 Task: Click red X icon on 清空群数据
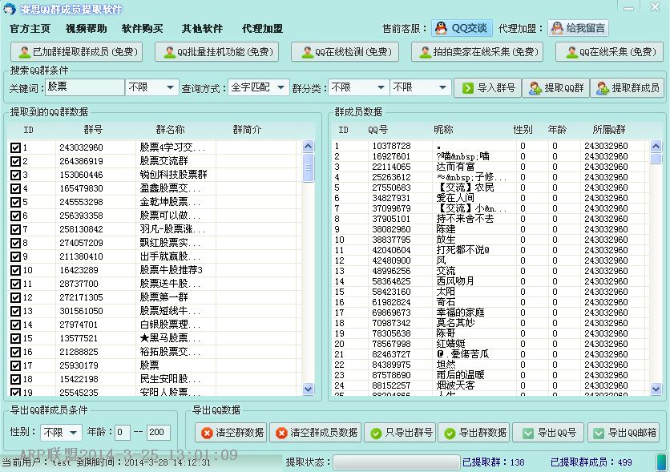[207, 433]
